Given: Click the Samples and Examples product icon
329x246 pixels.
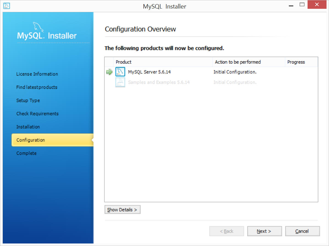Looking at the screenshot, I should pos(120,82).
